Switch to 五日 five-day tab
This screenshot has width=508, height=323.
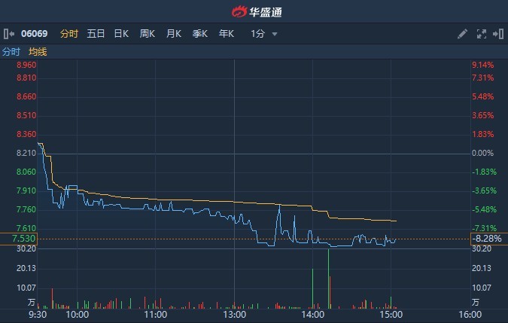pos(96,34)
